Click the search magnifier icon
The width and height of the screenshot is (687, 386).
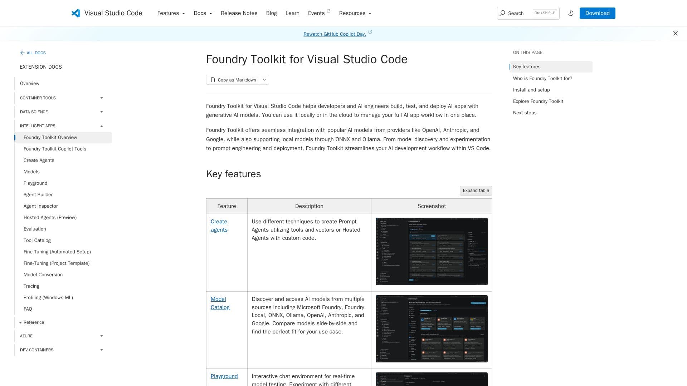pos(502,13)
